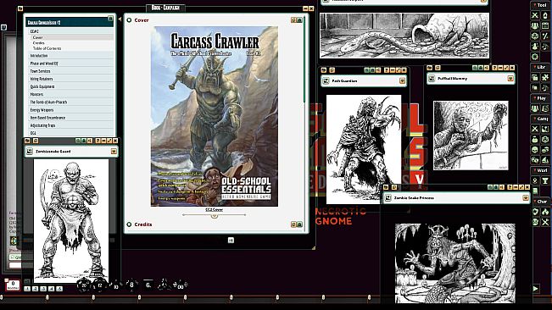The width and height of the screenshot is (552, 310).
Task: Click help icon on Zombiesnake Guard window
Action: point(98,141)
